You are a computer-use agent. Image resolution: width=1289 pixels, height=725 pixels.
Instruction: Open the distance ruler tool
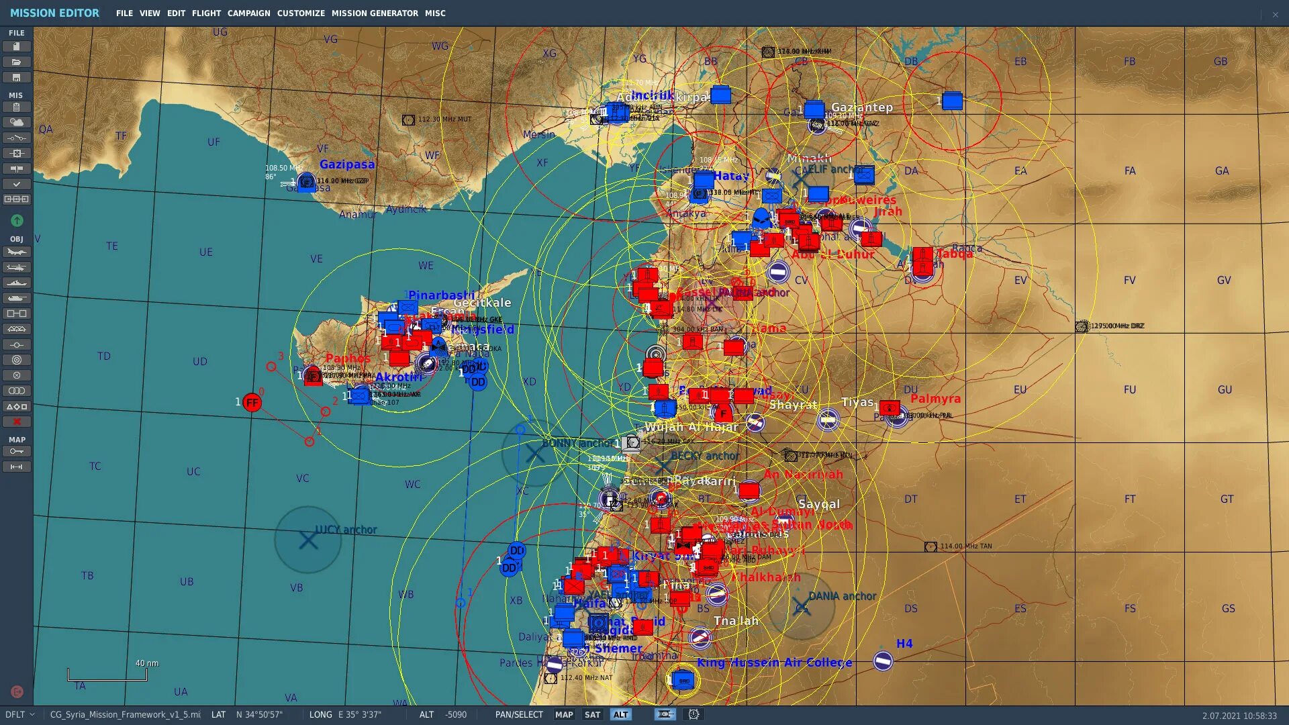(x=17, y=467)
